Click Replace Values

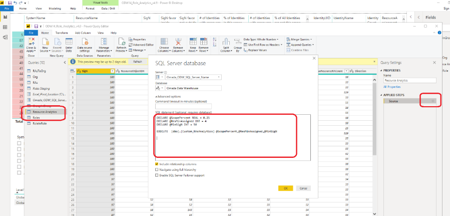tap(255, 50)
